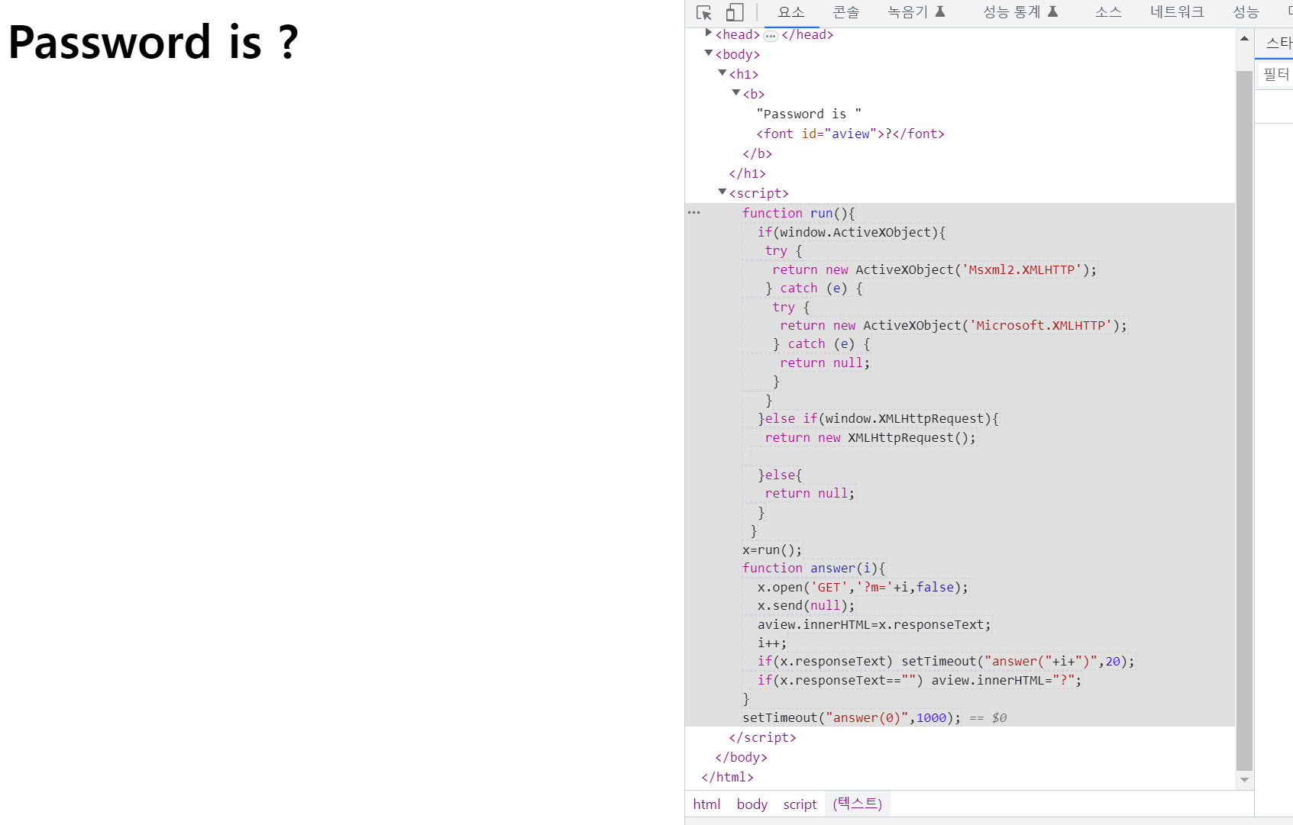Click the "function answer(i){" script line

pyautogui.click(x=814, y=568)
